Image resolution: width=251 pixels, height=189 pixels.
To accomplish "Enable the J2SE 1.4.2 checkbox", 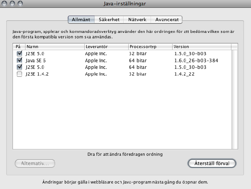I will (19, 74).
